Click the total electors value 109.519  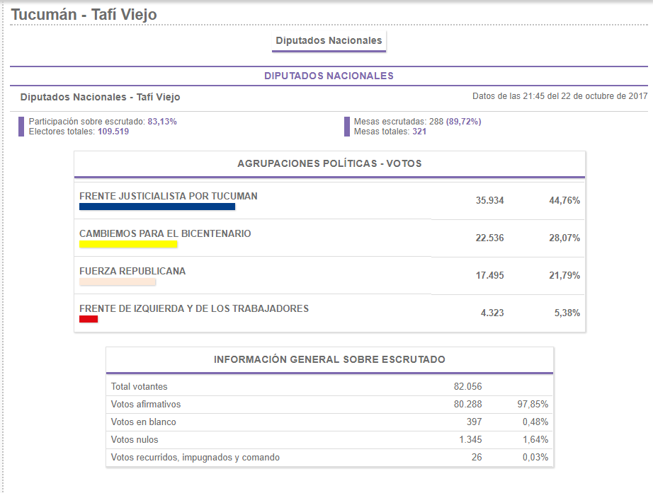pos(113,132)
